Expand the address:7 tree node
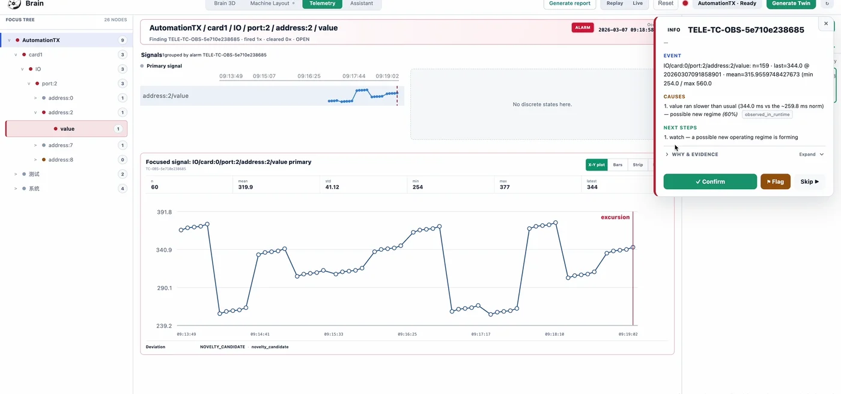This screenshot has width=841, height=394. (x=35, y=145)
